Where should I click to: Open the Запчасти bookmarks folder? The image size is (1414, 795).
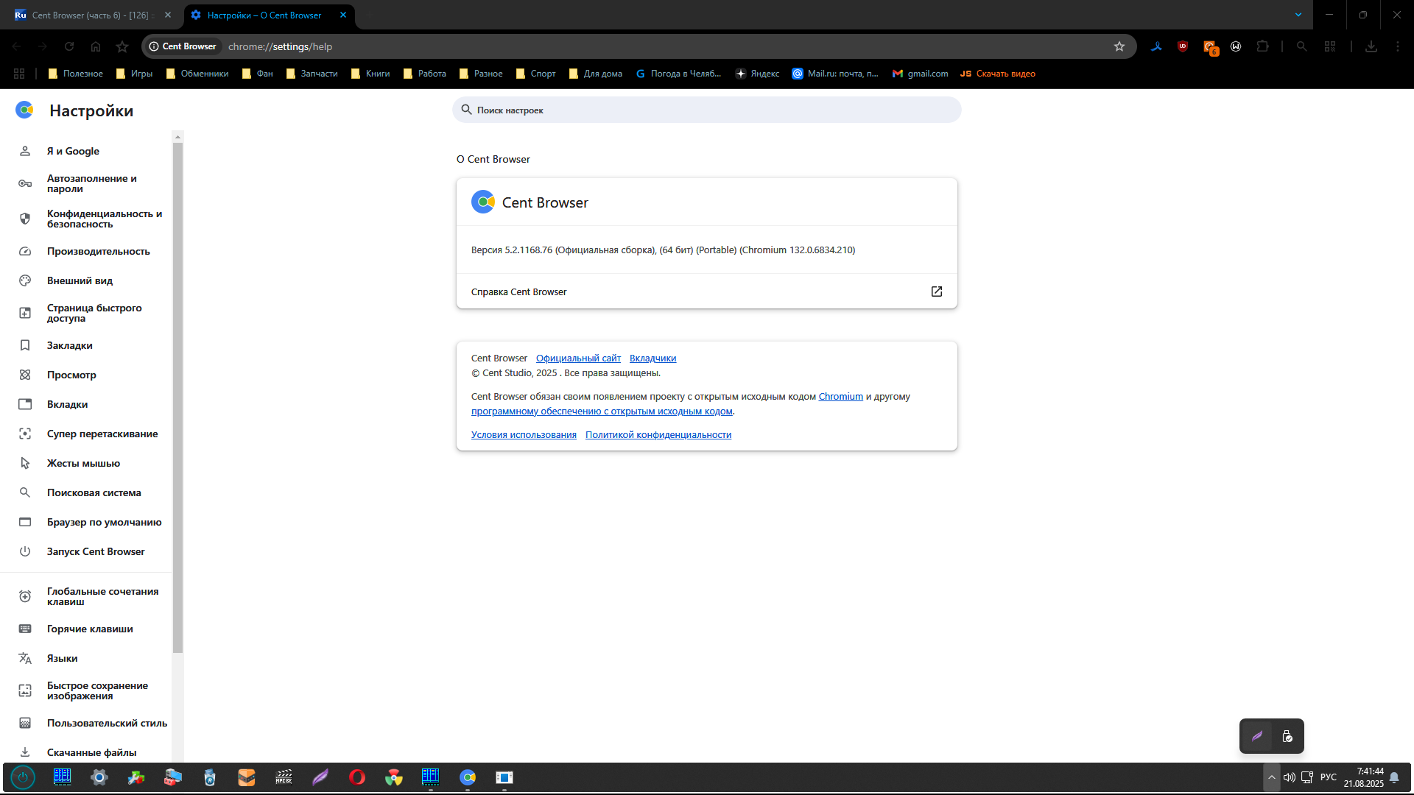point(312,74)
